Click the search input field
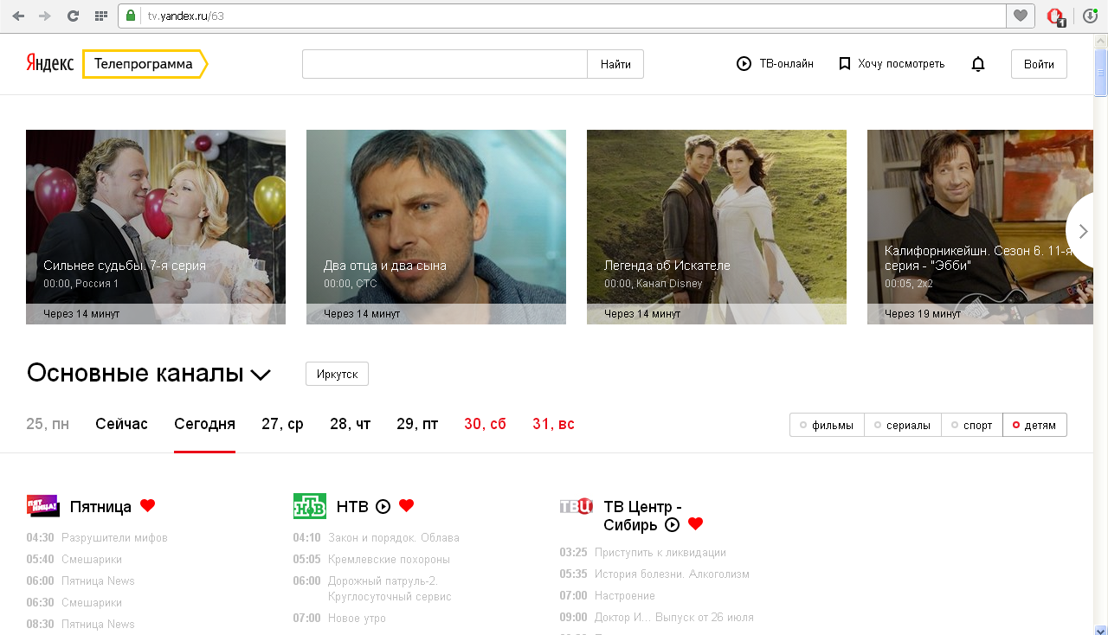The width and height of the screenshot is (1108, 635). (x=445, y=64)
